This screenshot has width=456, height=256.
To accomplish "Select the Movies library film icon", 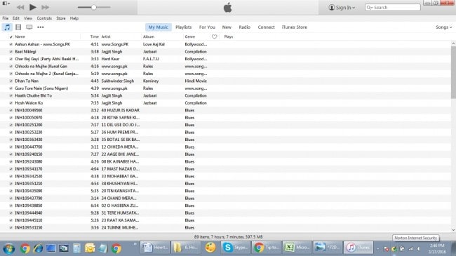I will 18,27.
